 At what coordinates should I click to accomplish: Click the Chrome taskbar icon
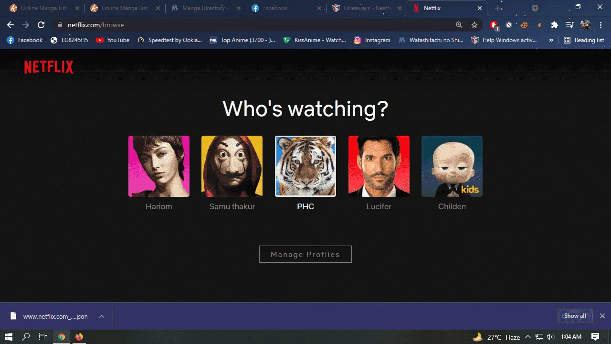point(62,337)
